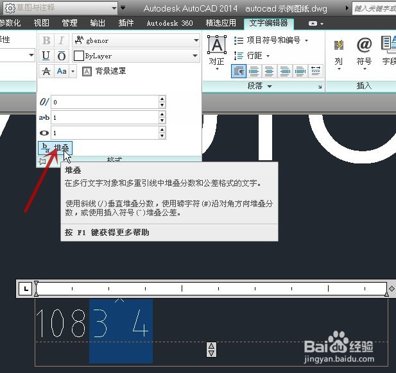The height and width of the screenshot is (373, 396).
Task: Center the paragraph
Action: (269, 71)
